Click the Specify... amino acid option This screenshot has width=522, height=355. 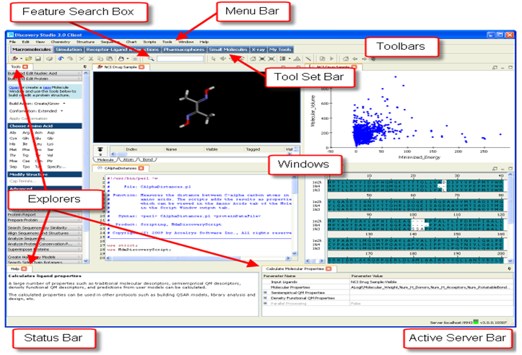(x=56, y=167)
